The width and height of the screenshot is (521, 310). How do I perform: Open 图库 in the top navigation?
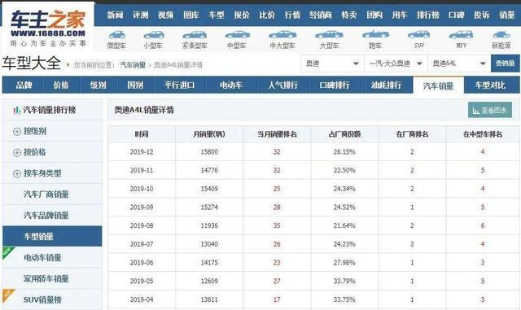pyautogui.click(x=191, y=15)
